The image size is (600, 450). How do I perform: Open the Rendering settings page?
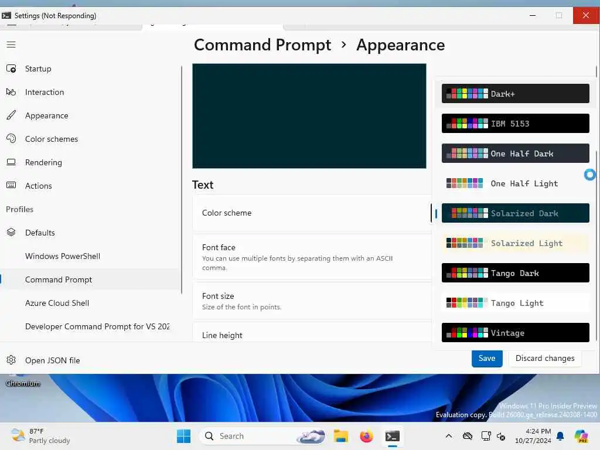[90, 162]
